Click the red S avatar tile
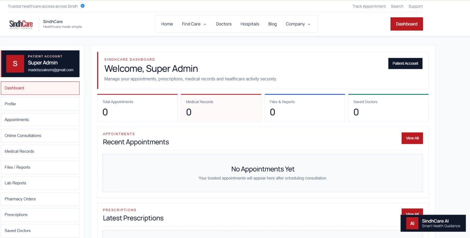This screenshot has height=238, width=470. (15, 64)
